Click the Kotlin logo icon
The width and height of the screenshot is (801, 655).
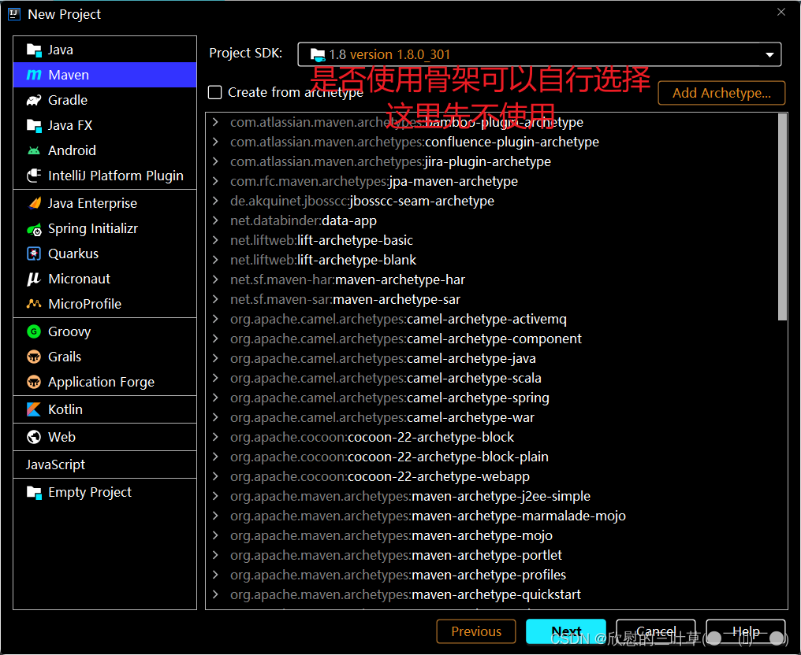pos(34,409)
